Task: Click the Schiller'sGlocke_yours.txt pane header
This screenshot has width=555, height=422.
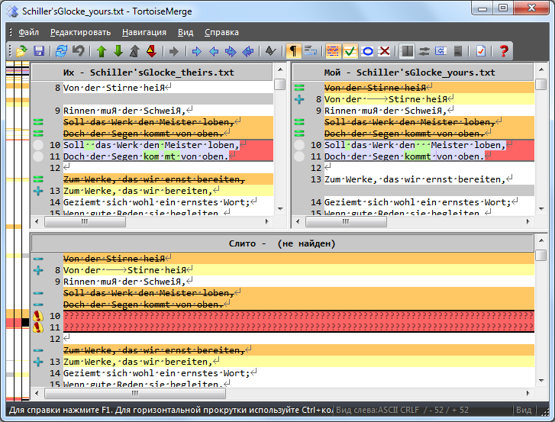Action: (413, 72)
